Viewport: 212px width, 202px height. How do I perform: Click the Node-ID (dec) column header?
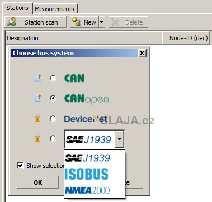click(186, 38)
